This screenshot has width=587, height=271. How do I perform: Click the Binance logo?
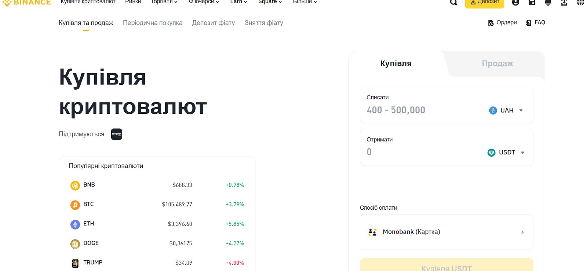(x=26, y=2)
